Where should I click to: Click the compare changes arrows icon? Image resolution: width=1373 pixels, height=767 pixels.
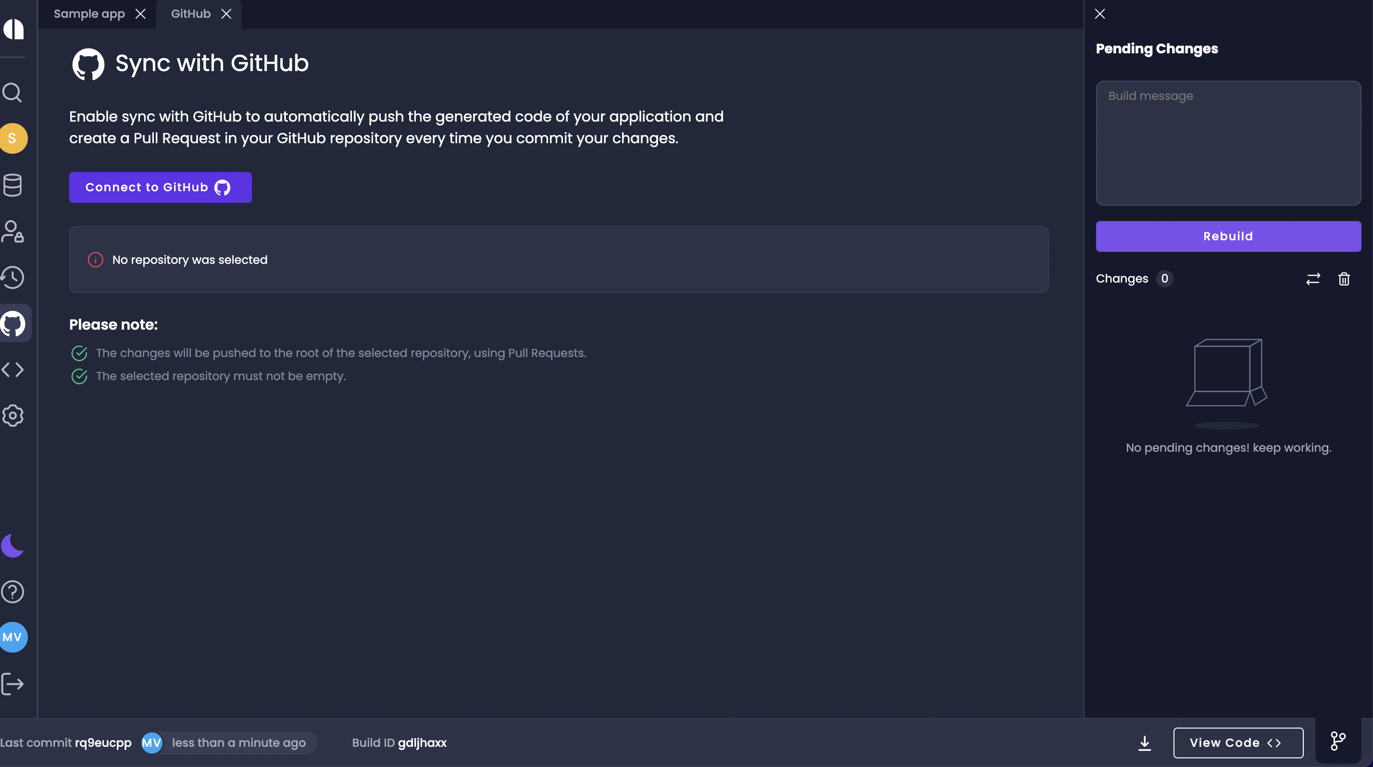tap(1313, 279)
